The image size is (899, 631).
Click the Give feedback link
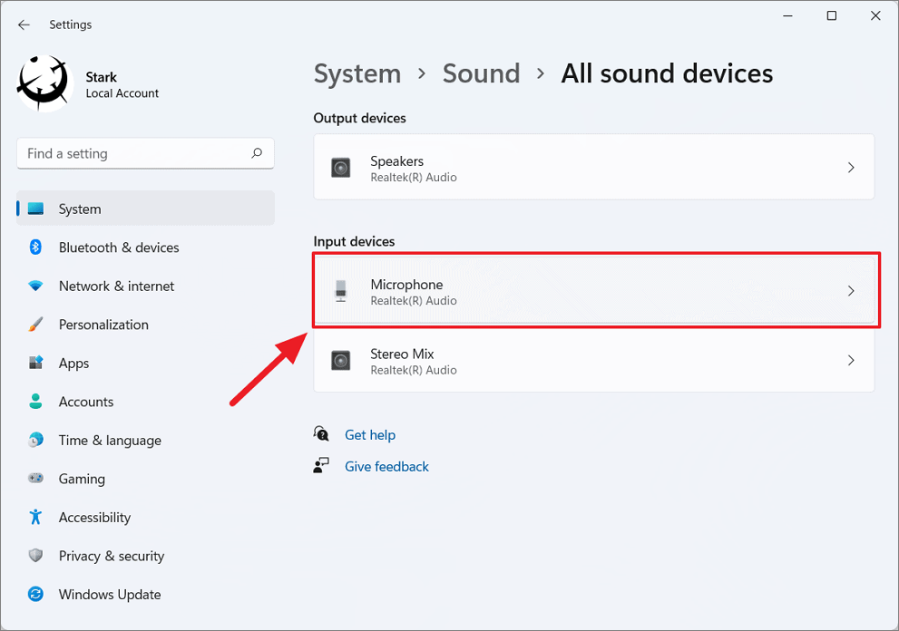coord(386,466)
